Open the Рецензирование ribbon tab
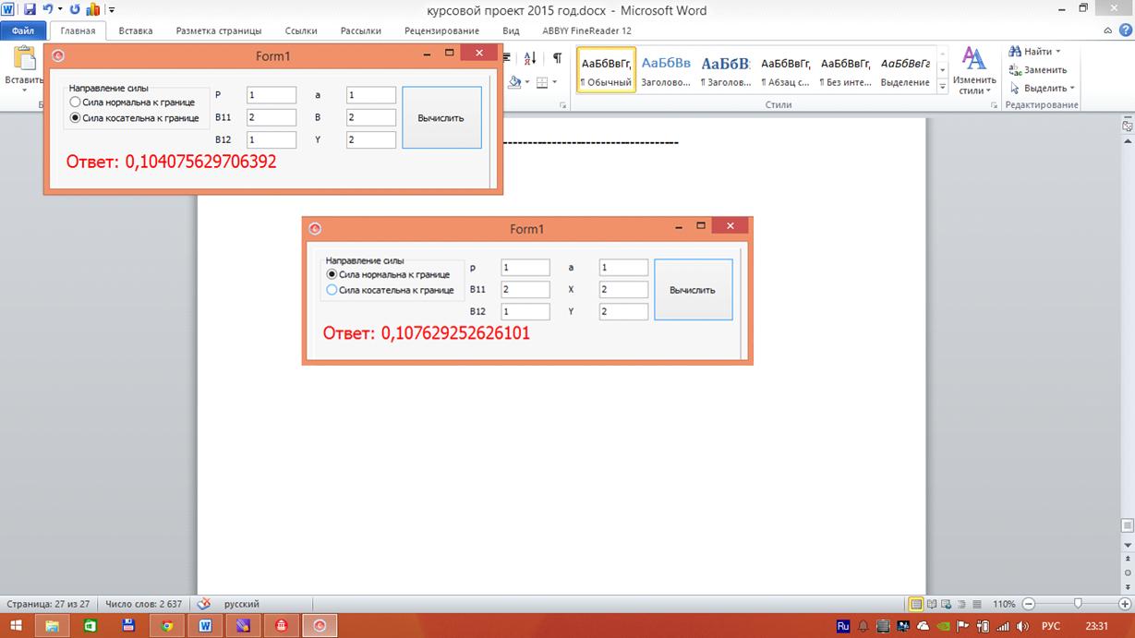Screen dimensions: 1135x638 (441, 30)
